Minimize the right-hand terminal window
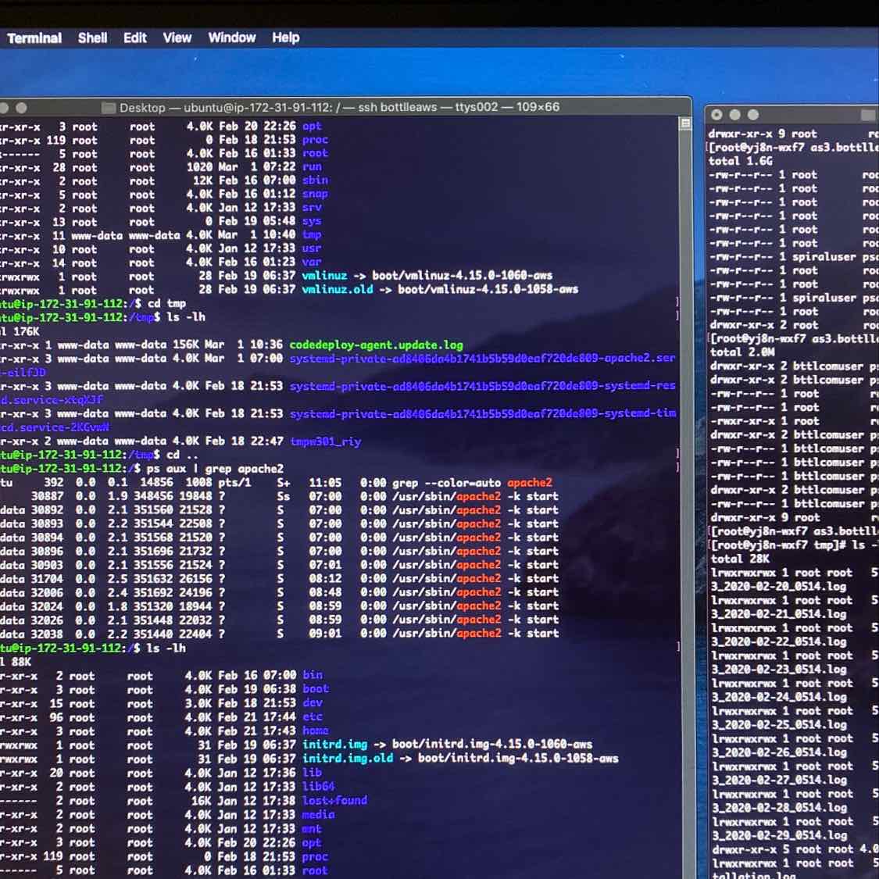 (x=734, y=114)
